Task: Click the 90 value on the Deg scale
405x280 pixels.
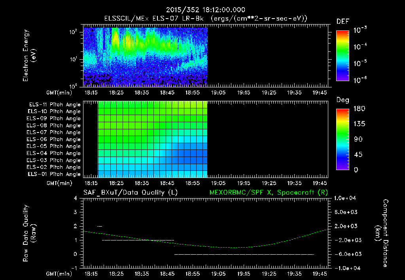Action: click(358, 139)
